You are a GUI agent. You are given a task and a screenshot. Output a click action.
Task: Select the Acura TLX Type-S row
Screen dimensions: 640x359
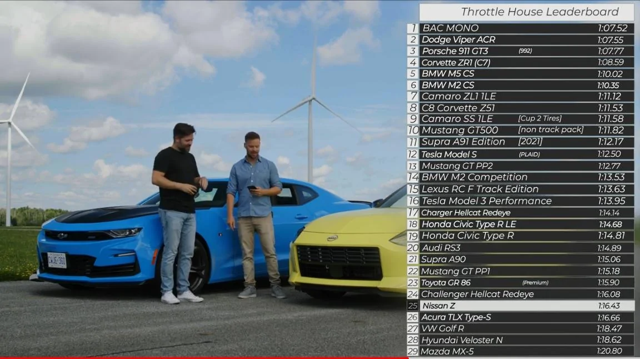click(527, 317)
